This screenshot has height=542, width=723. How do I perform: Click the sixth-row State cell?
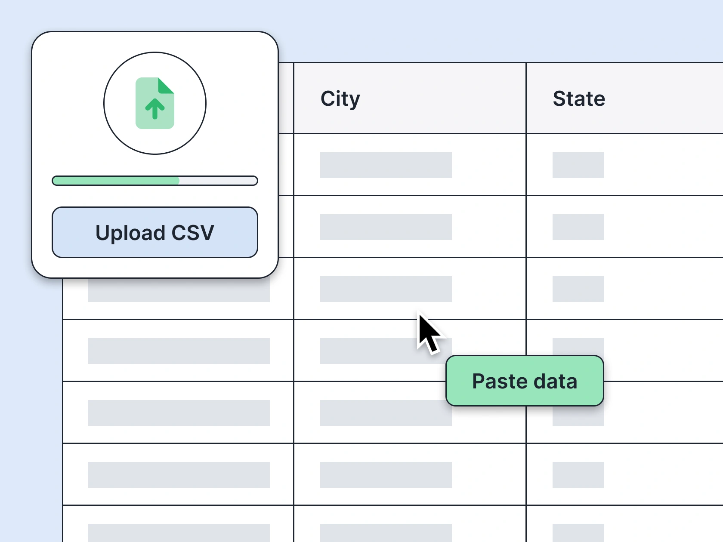(x=578, y=475)
